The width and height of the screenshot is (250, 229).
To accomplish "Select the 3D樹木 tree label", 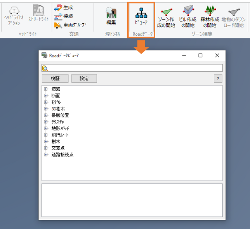I will point(58,109).
